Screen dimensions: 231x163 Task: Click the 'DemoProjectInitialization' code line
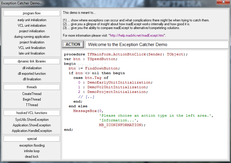click(x=113, y=92)
